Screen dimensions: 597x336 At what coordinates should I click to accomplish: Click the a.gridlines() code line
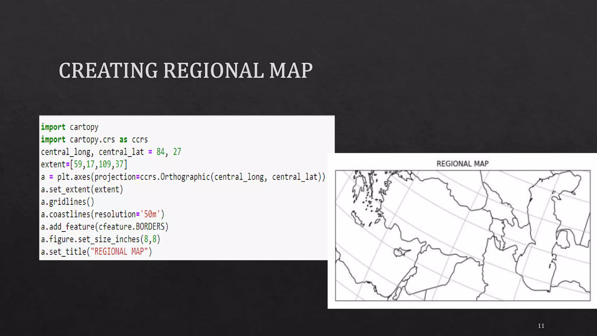coord(67,202)
